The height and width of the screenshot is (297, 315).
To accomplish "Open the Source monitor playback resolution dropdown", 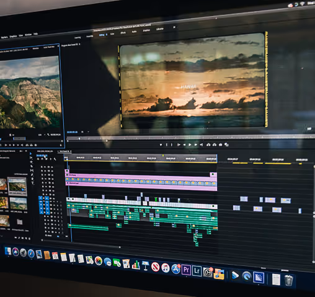I will (41, 135).
